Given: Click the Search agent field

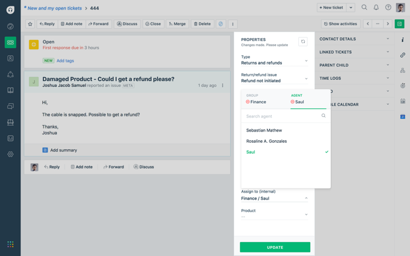Looking at the screenshot, I should (283, 116).
